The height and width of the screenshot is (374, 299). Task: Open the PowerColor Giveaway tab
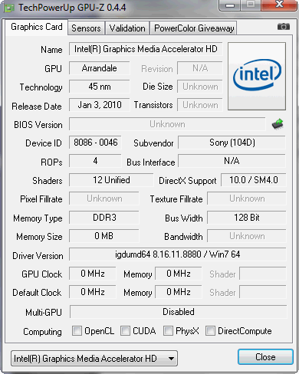point(194,28)
